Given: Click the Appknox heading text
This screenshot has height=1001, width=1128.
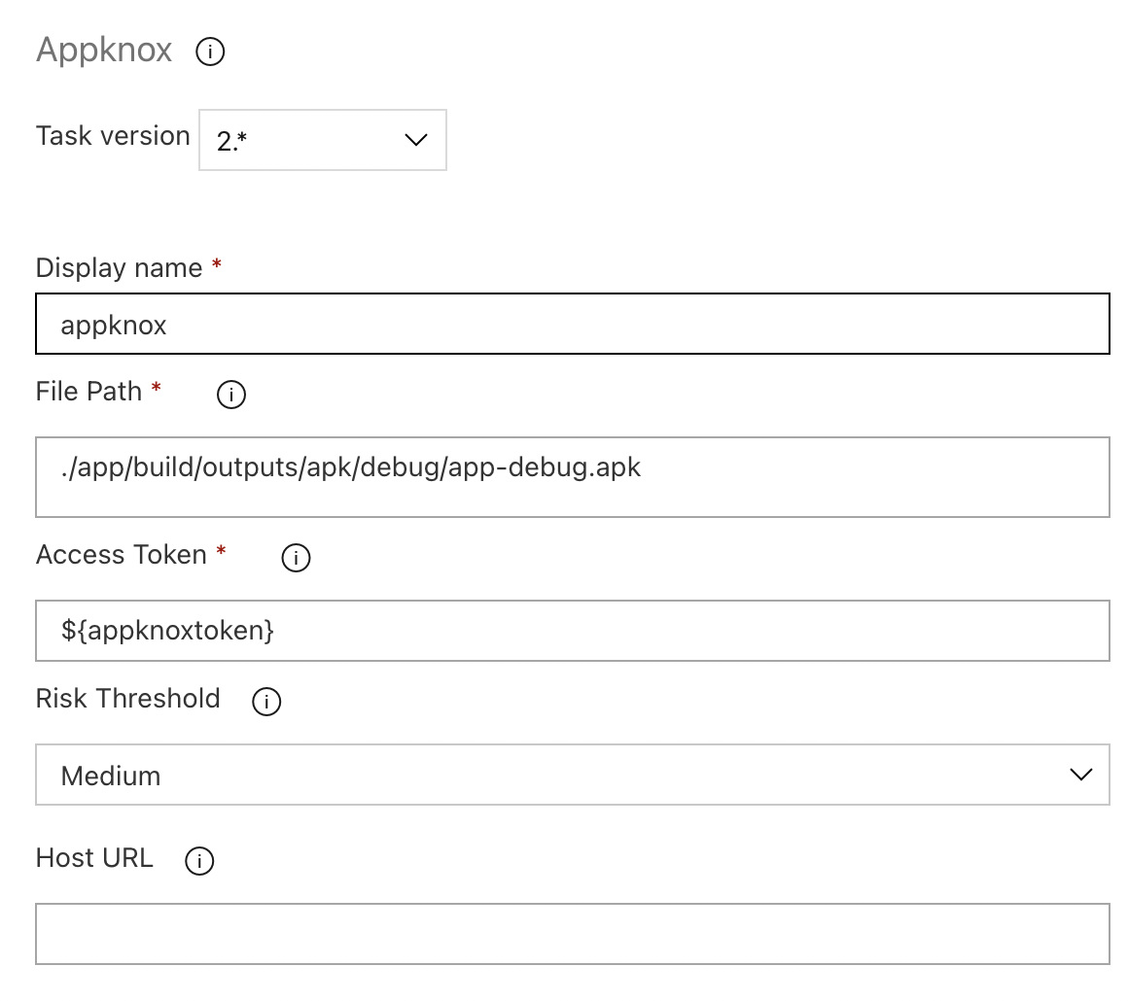Looking at the screenshot, I should click(104, 51).
